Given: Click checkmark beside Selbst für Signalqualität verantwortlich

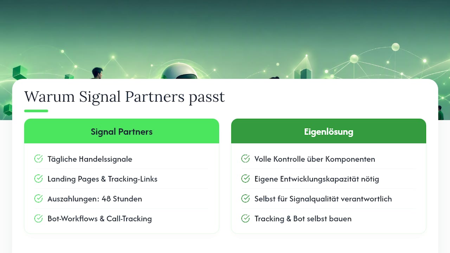Looking at the screenshot, I should [245, 199].
